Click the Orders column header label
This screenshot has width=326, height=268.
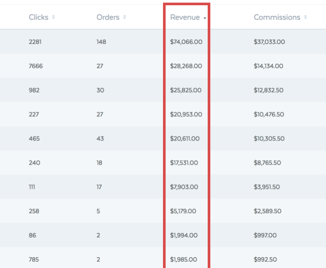108,17
